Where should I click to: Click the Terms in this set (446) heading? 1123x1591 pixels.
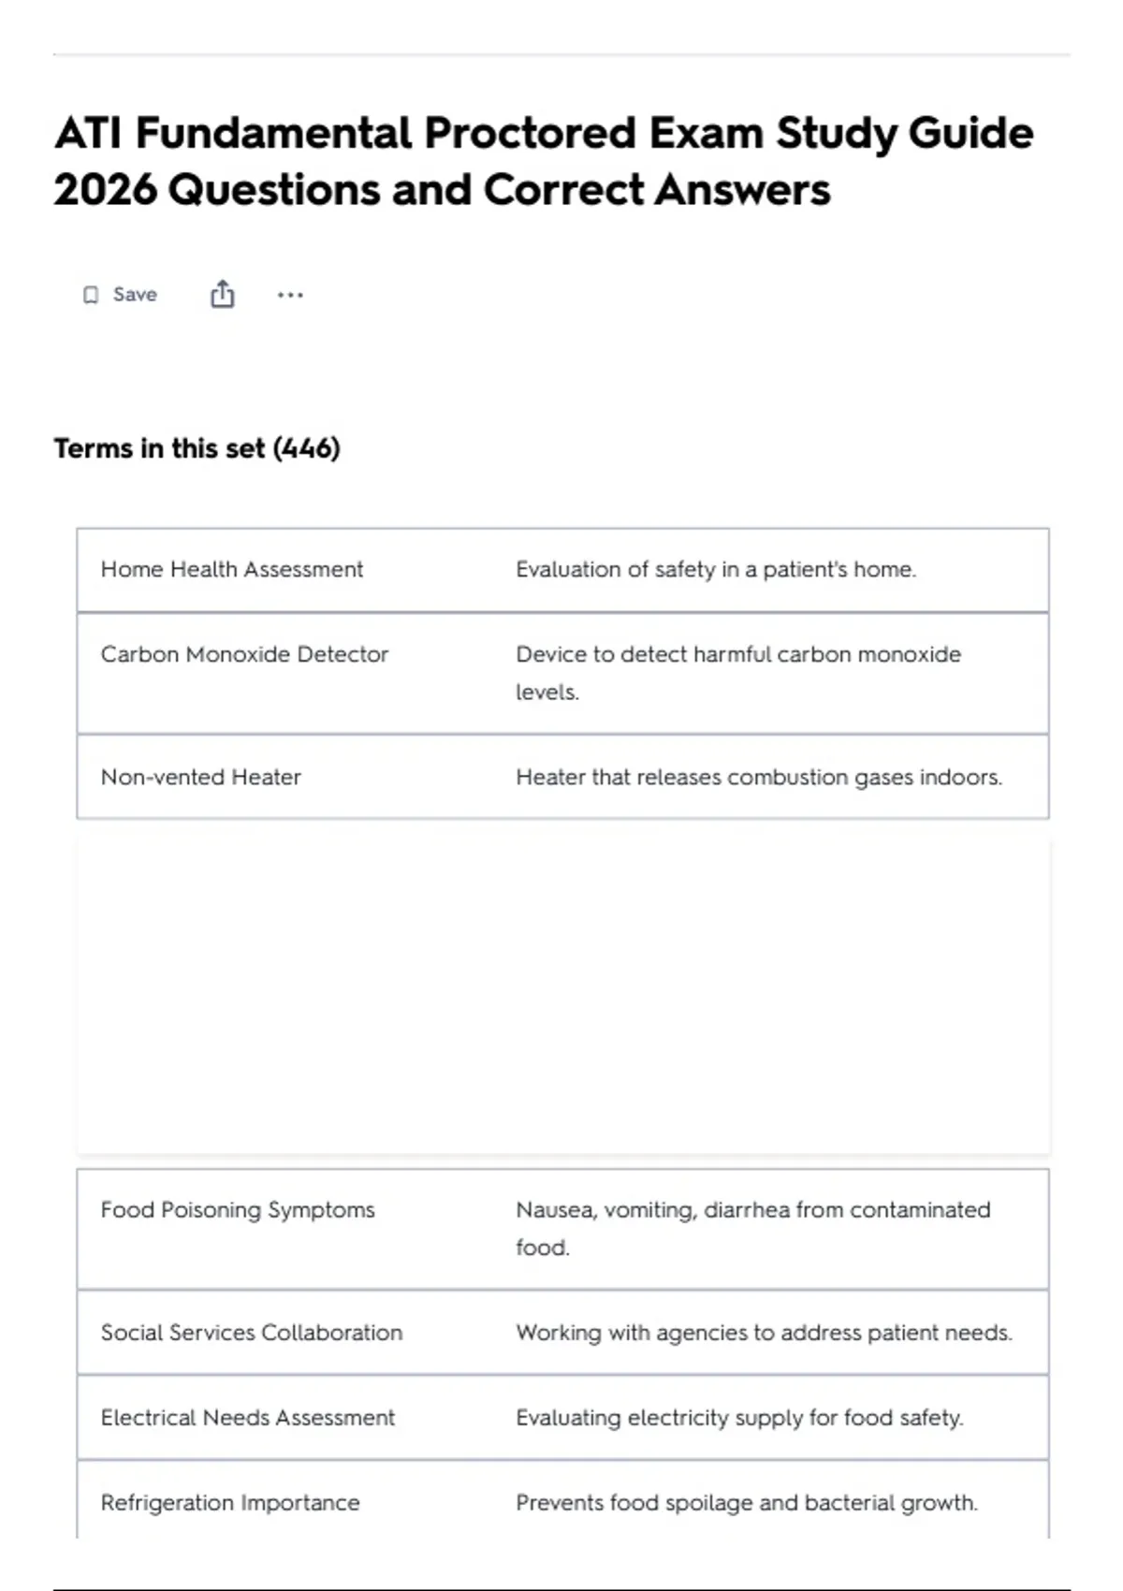(197, 448)
